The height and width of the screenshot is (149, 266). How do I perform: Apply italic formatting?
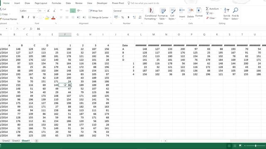point(28,17)
